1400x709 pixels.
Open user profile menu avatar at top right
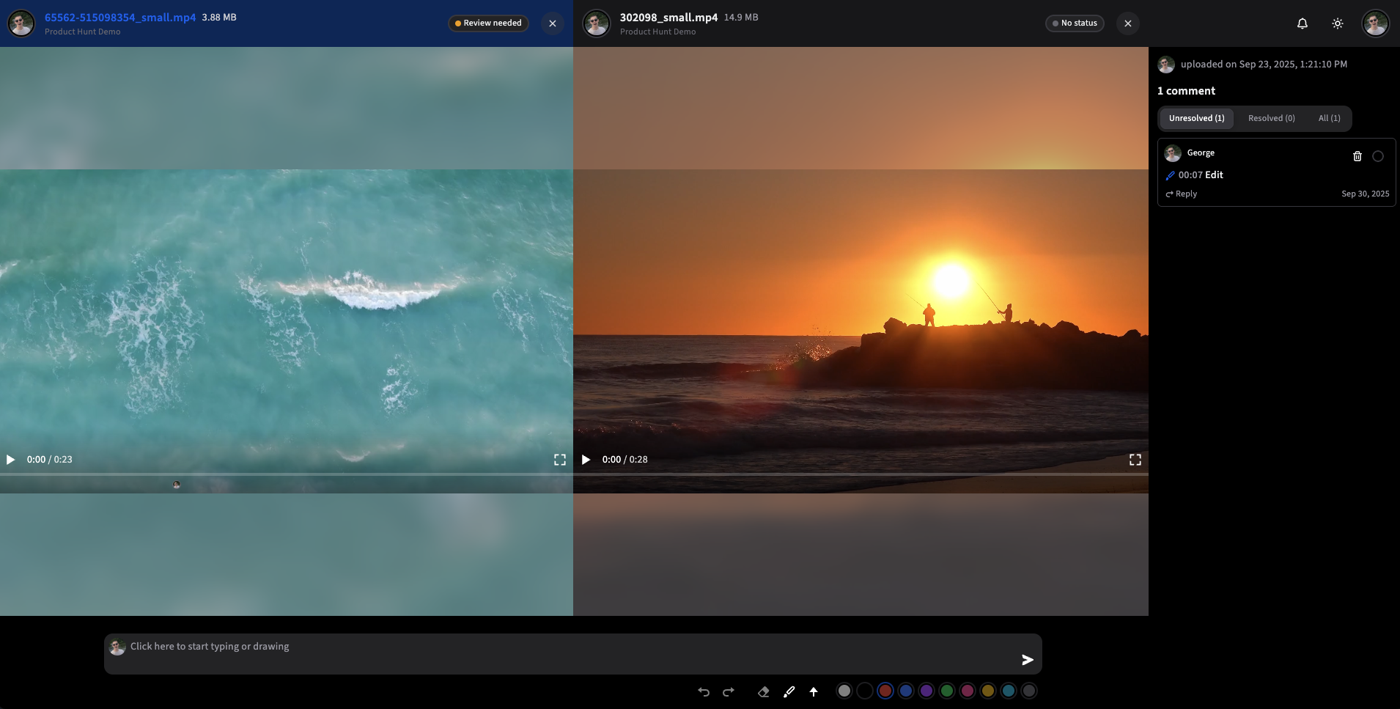point(1374,23)
